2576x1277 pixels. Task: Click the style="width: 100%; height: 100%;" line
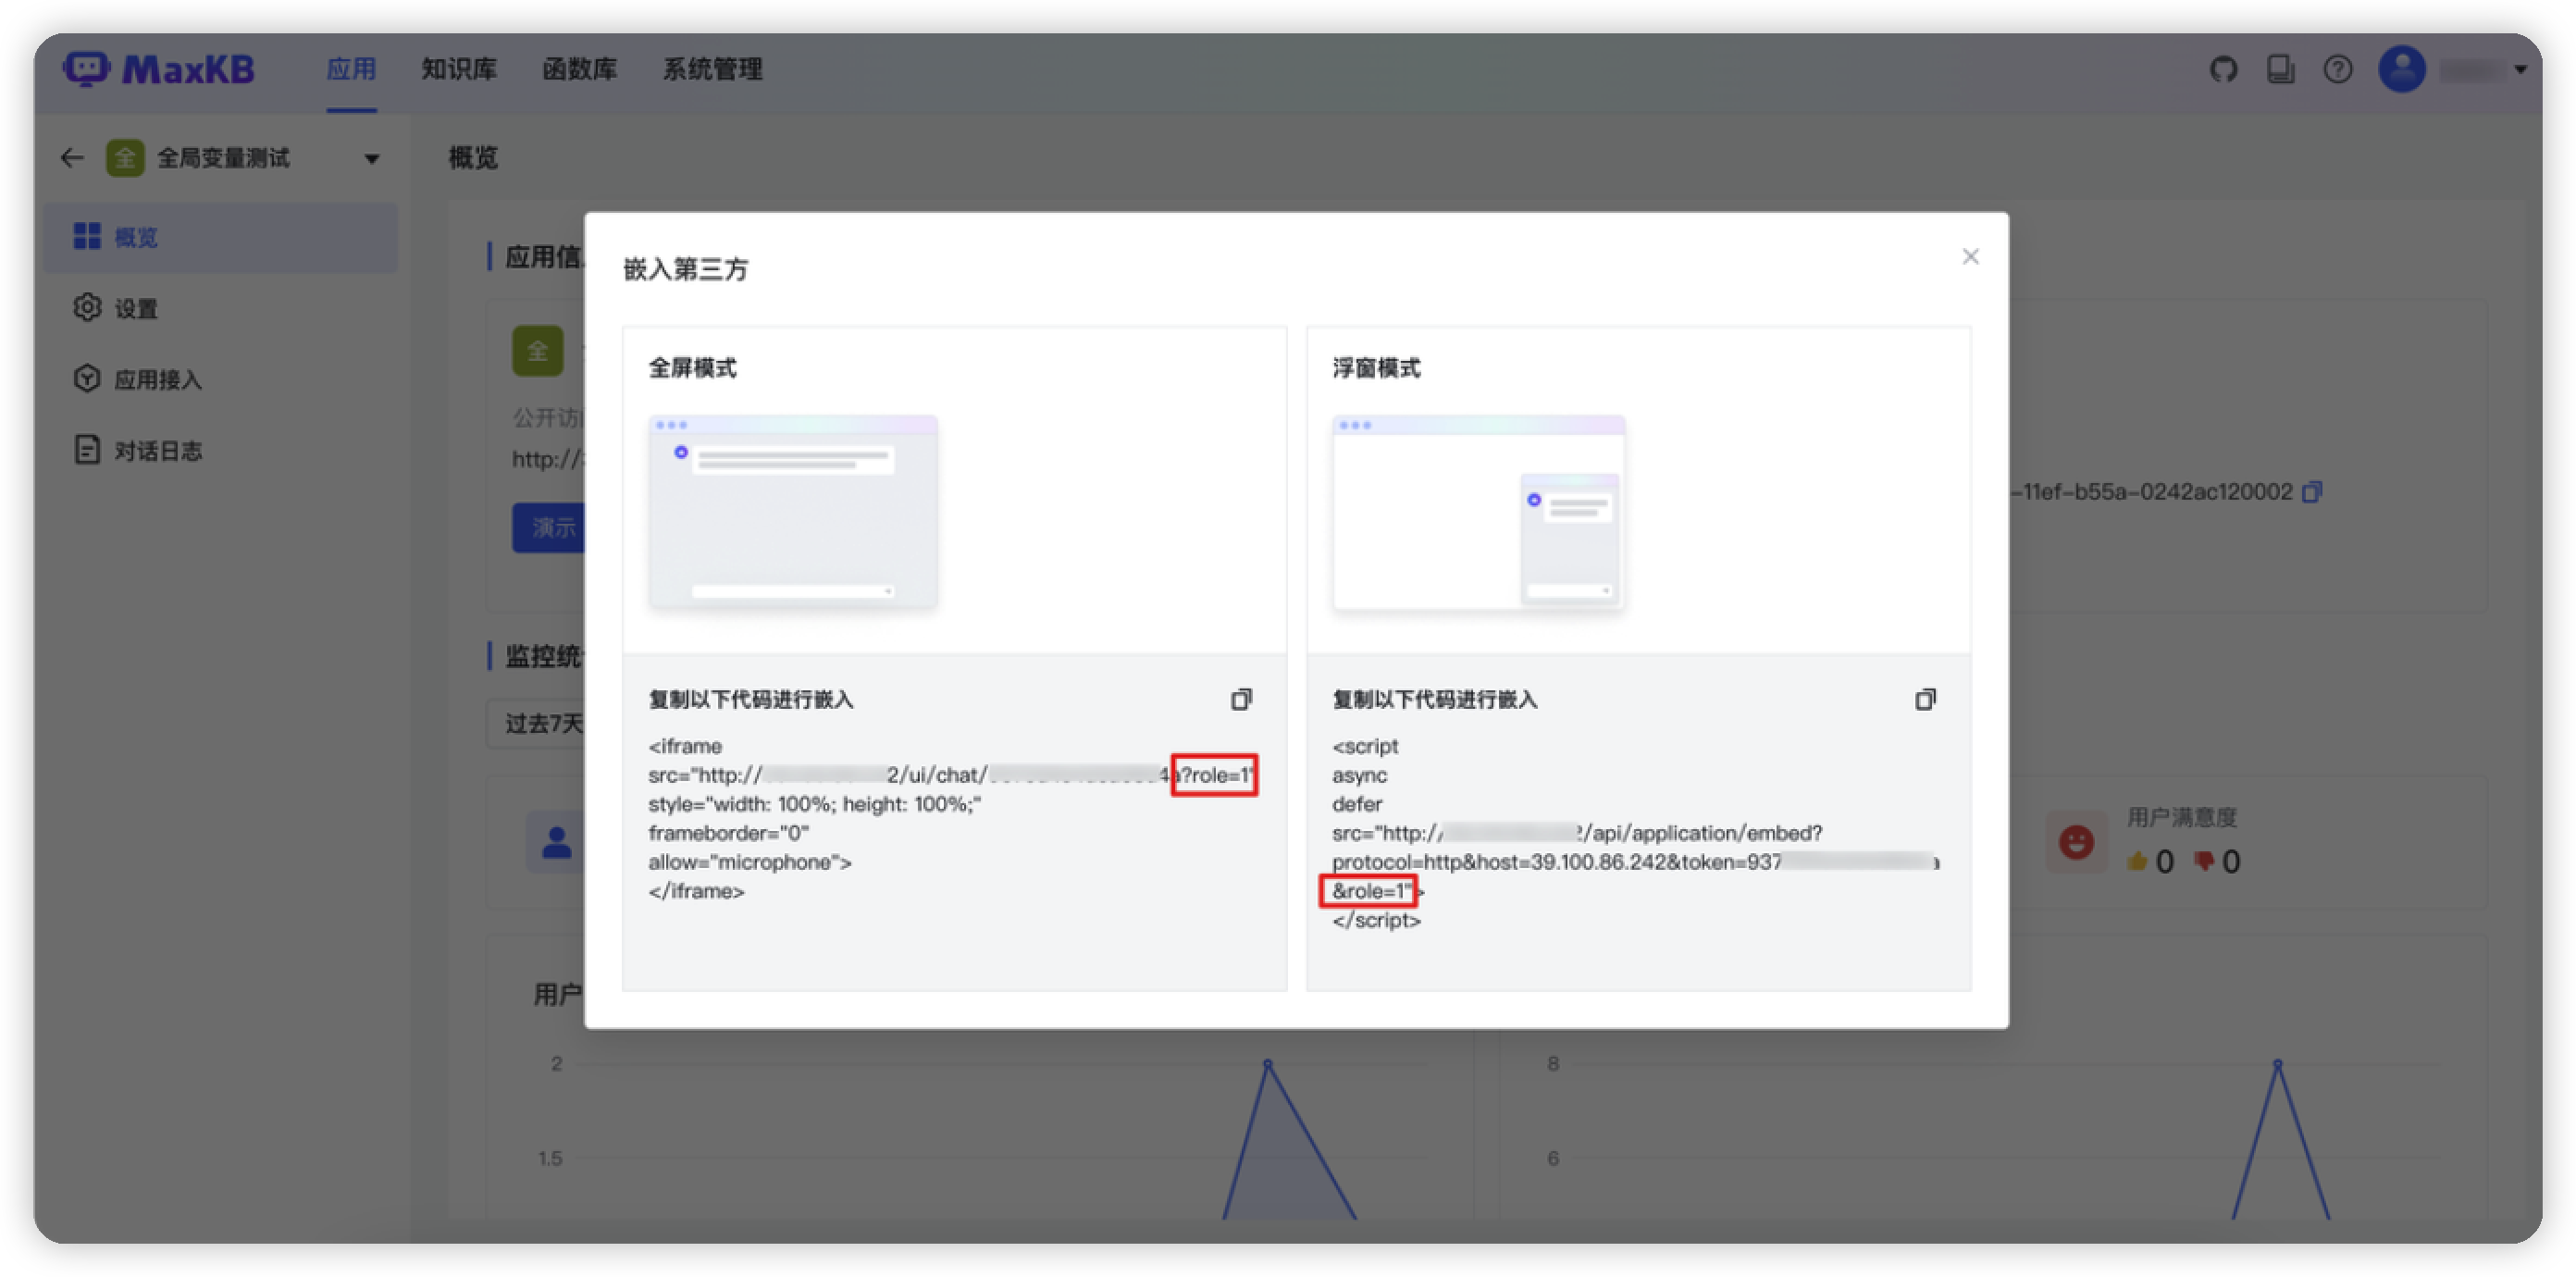coord(814,804)
